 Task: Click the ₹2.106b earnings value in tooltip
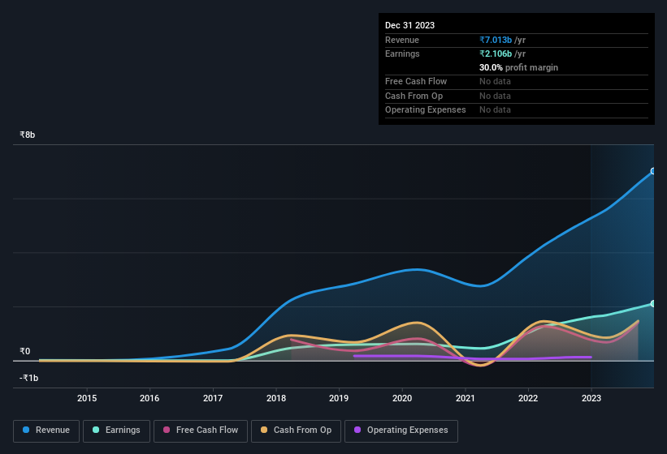click(496, 54)
